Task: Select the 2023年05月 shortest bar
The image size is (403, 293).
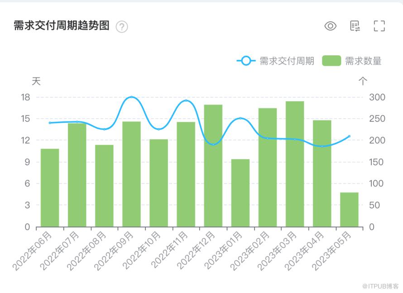Action: [x=349, y=210]
